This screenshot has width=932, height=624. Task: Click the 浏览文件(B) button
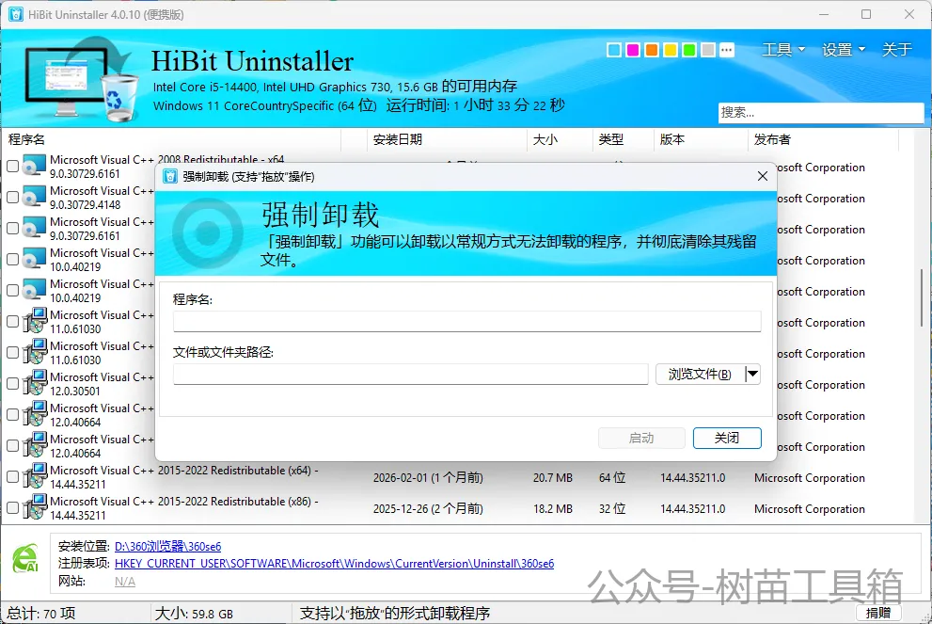click(x=700, y=375)
